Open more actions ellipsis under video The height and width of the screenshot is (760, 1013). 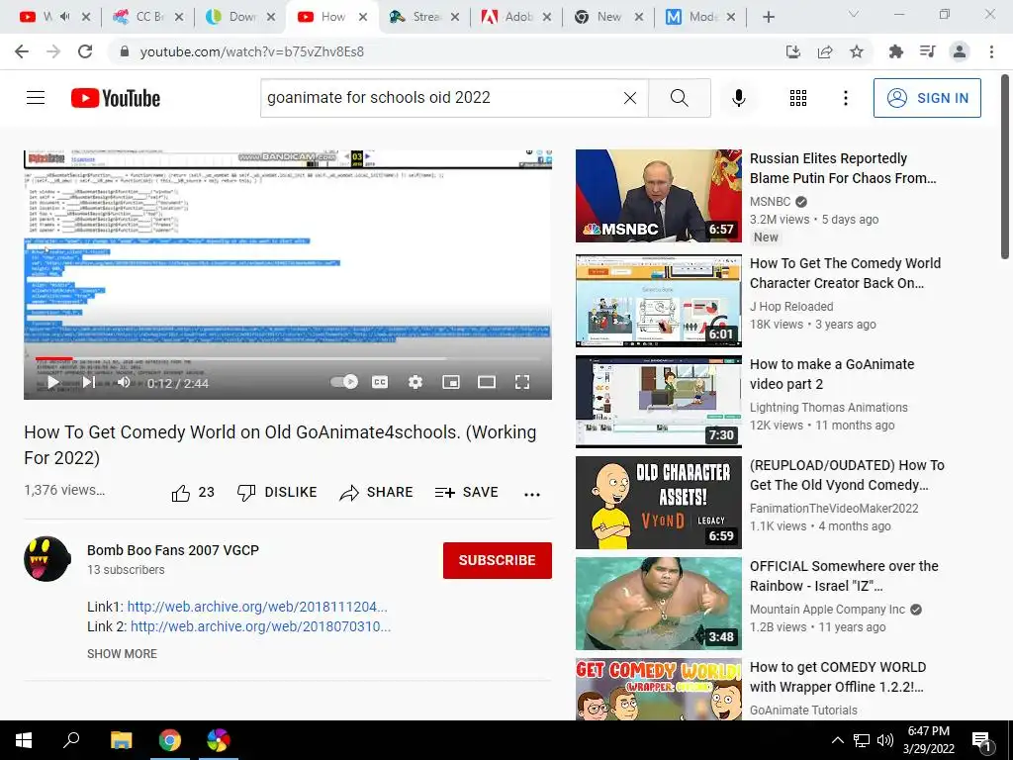click(532, 495)
